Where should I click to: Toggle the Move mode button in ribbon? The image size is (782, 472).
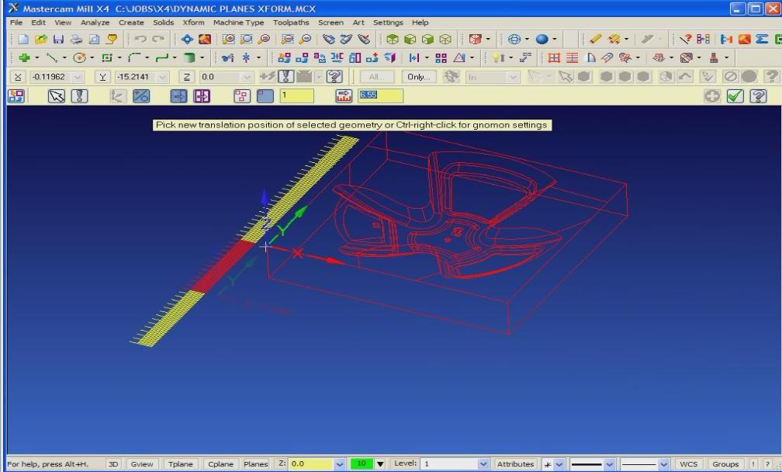coord(178,95)
